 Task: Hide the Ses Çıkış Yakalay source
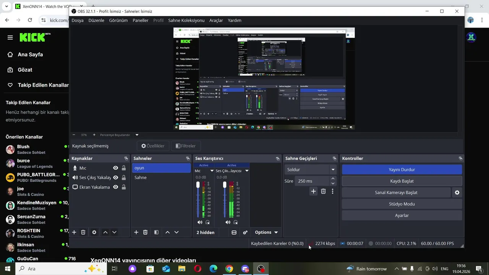tap(115, 178)
